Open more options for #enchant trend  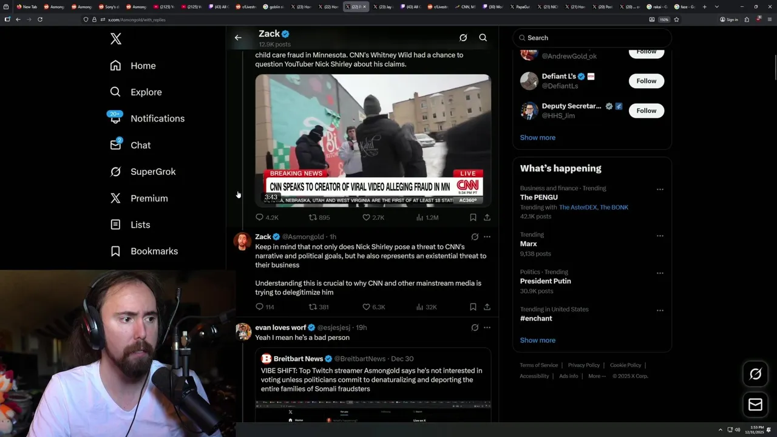(x=660, y=310)
